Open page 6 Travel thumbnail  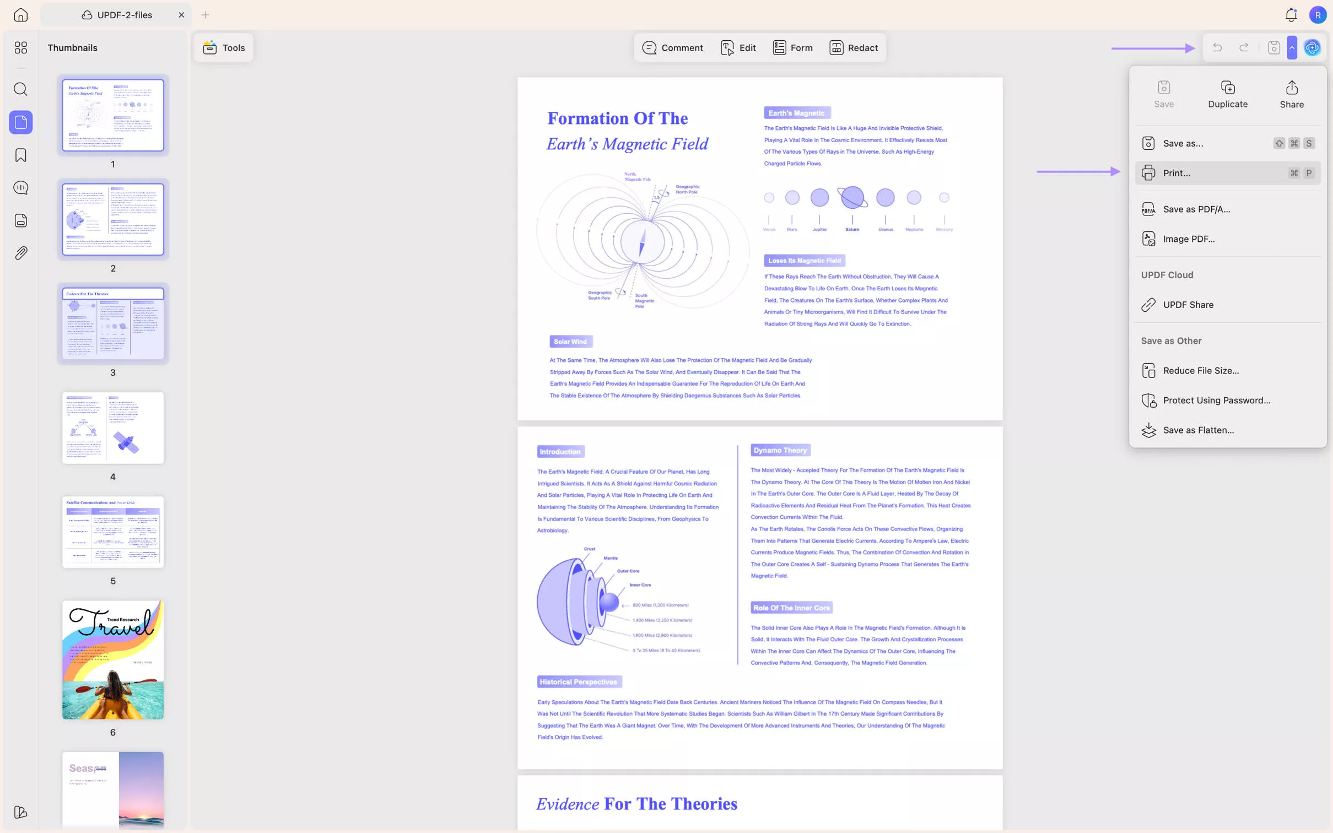(x=113, y=659)
